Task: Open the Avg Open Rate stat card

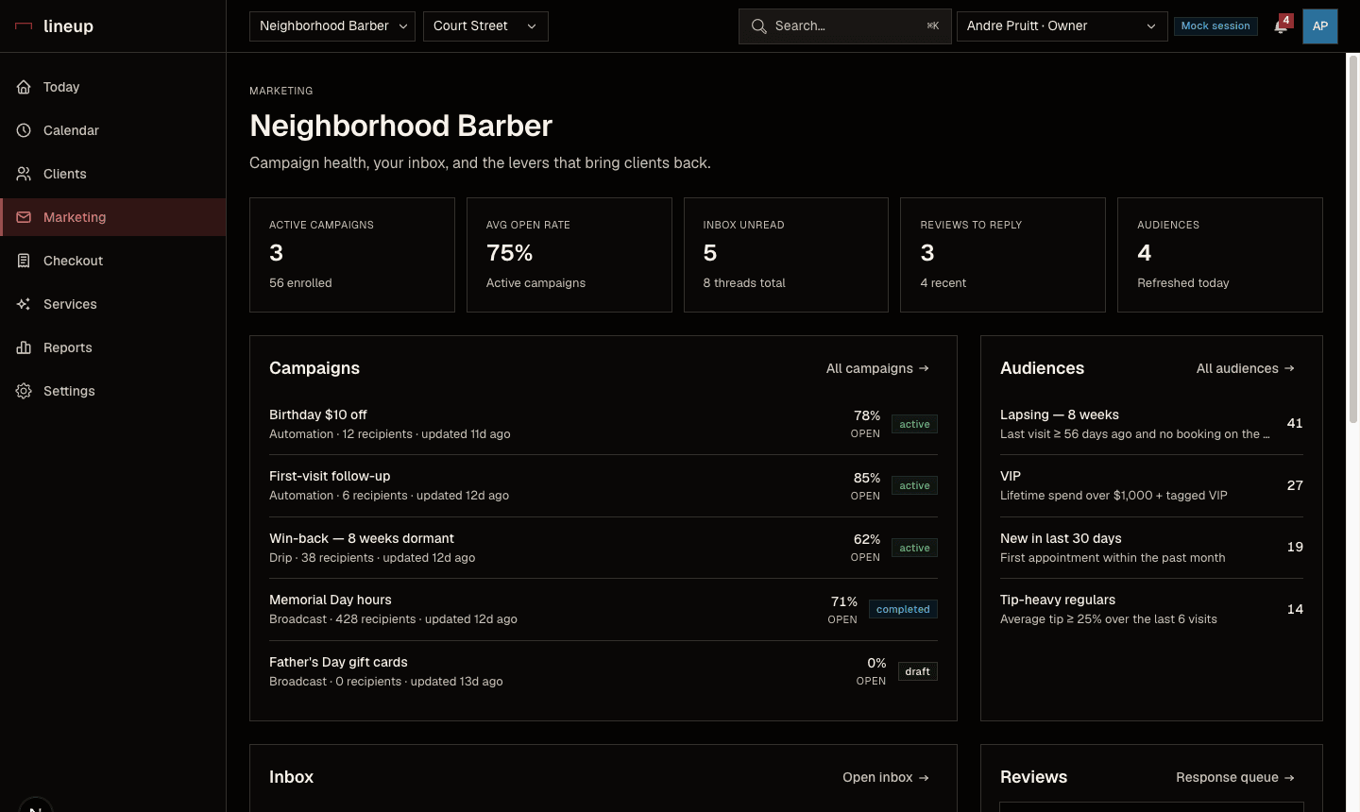Action: pyautogui.click(x=569, y=255)
